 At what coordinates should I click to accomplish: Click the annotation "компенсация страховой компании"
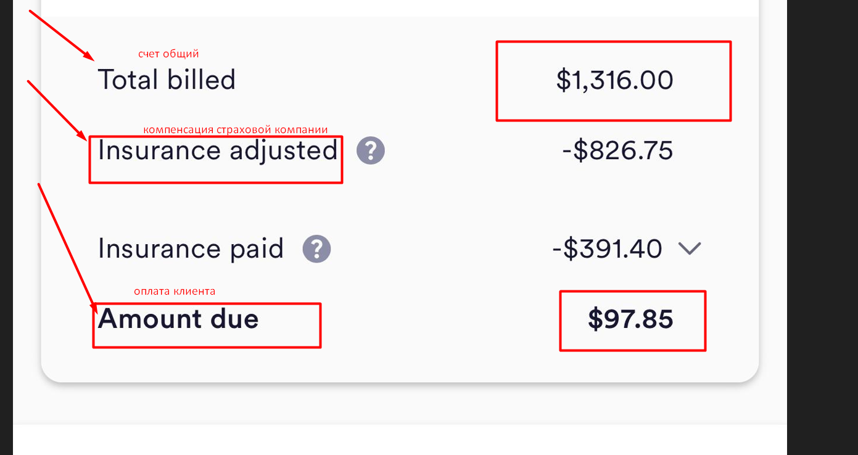235,130
